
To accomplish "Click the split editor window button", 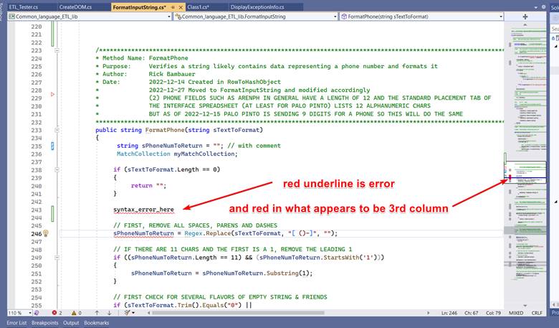I will (525, 17).
